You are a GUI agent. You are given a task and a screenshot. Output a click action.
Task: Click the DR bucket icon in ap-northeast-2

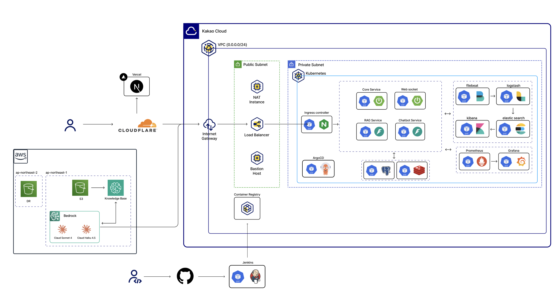click(x=29, y=189)
